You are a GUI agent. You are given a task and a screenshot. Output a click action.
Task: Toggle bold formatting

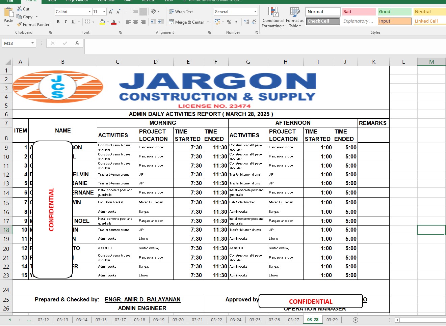58,22
